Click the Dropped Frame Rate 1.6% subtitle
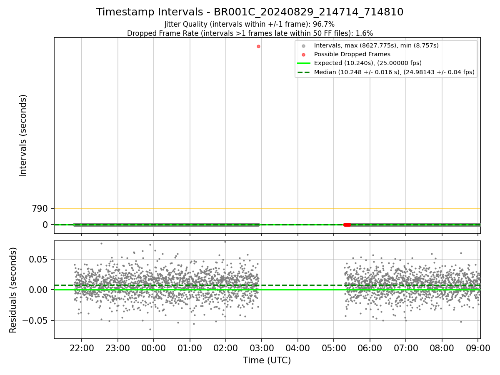This screenshot has height=375, width=500. pyautogui.click(x=250, y=33)
